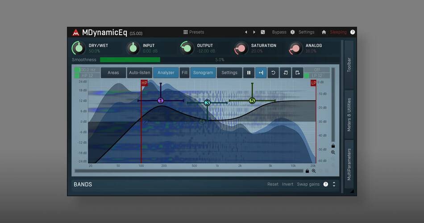
Task: Click the horizontal axis lock icon
Action: point(307,171)
